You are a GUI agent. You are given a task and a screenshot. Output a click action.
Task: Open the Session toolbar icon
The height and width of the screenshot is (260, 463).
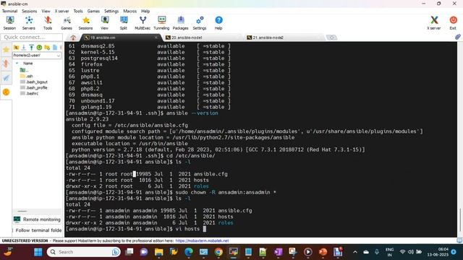coord(9,23)
